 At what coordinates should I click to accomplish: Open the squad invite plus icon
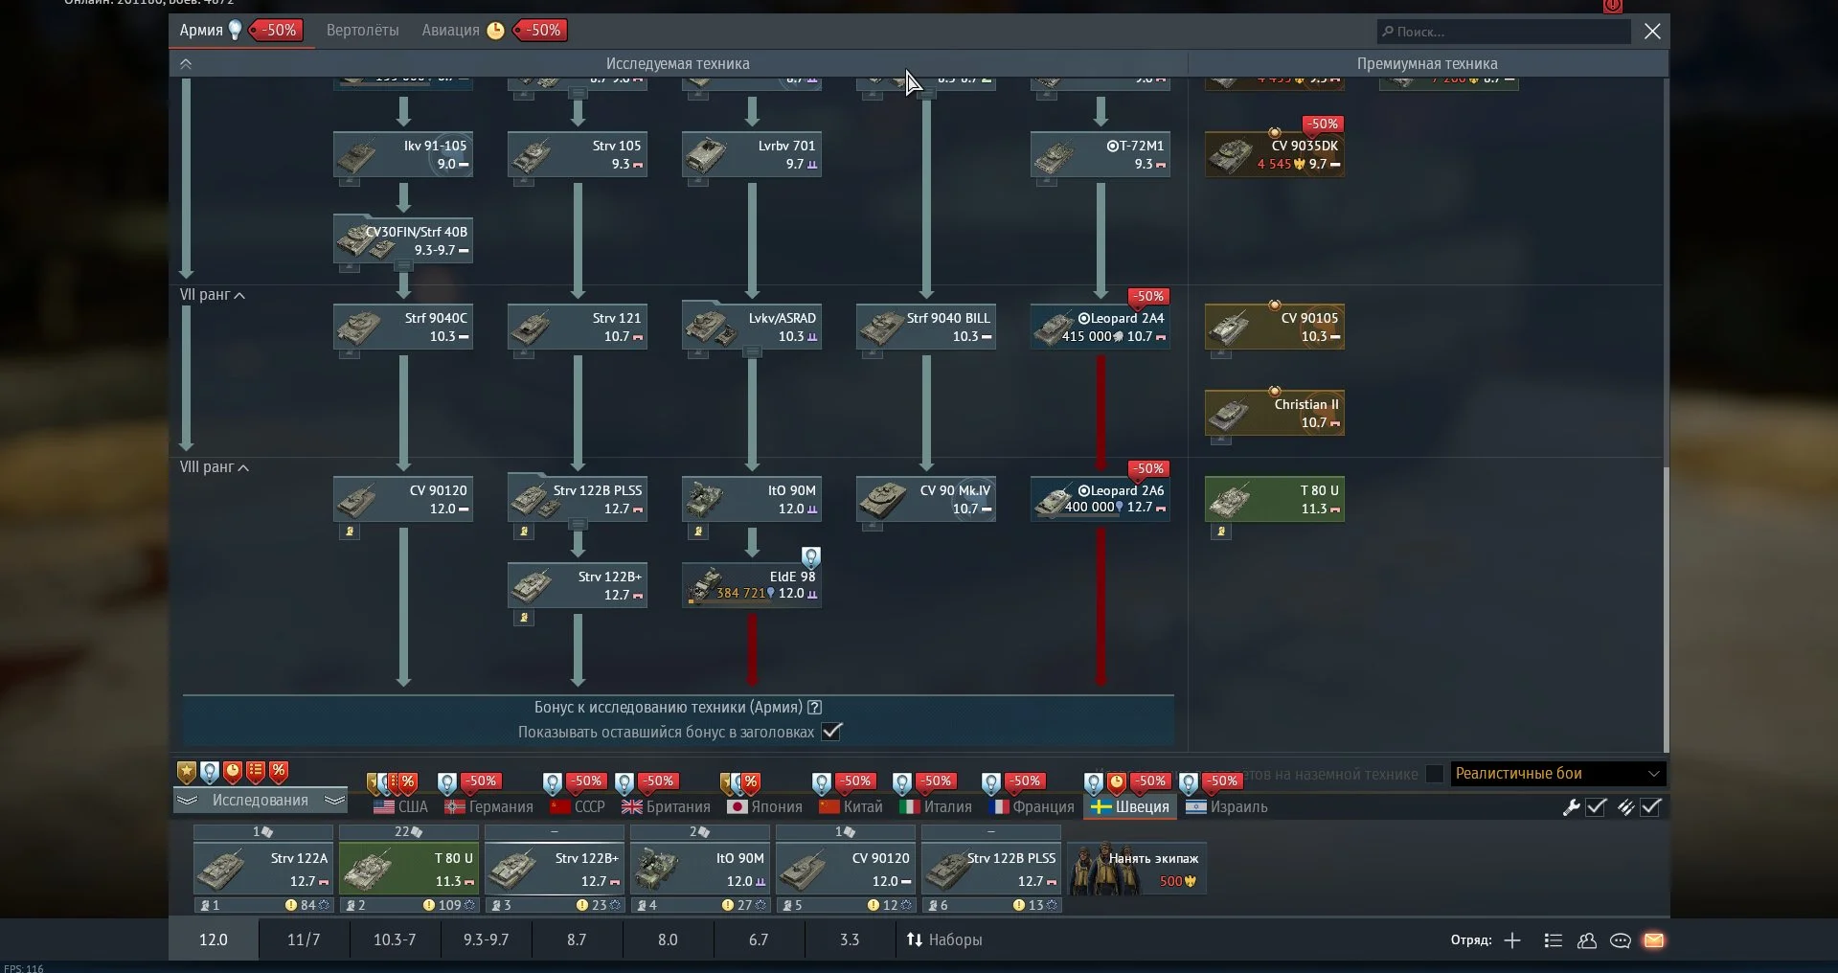click(1512, 940)
